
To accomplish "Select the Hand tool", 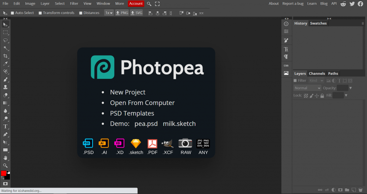I will (x=5, y=158).
